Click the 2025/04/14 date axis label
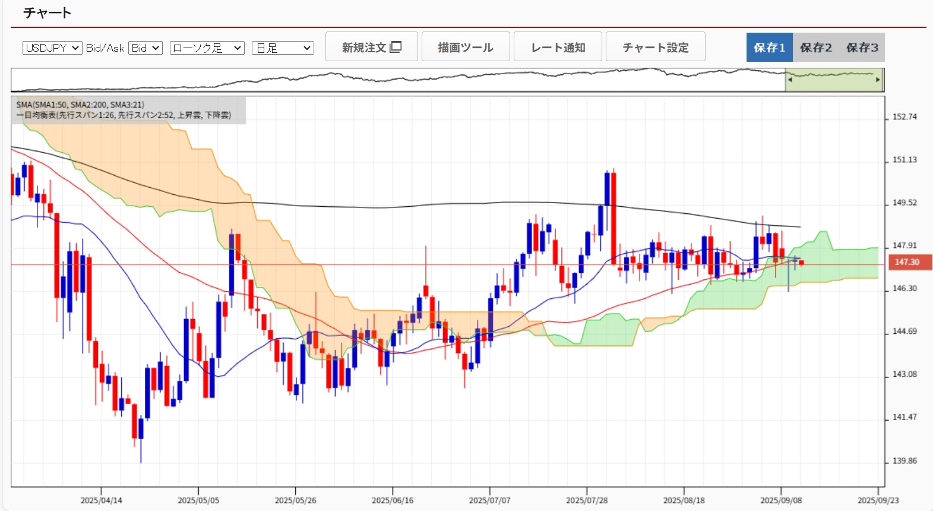The height and width of the screenshot is (511, 933). (x=102, y=500)
